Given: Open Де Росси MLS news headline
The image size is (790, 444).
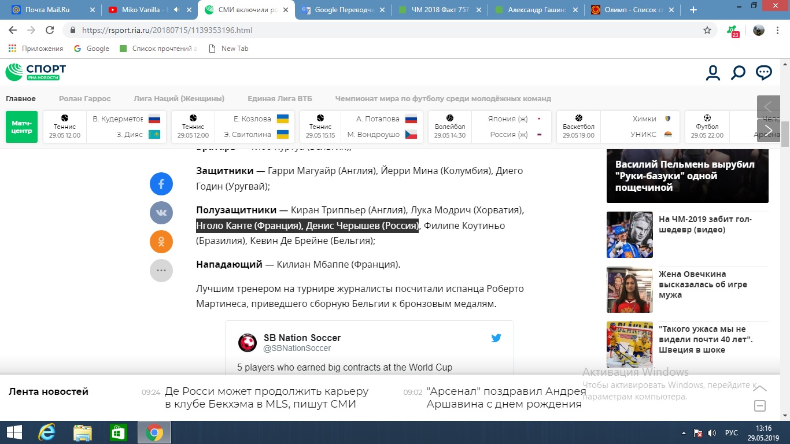Looking at the screenshot, I should [x=267, y=398].
